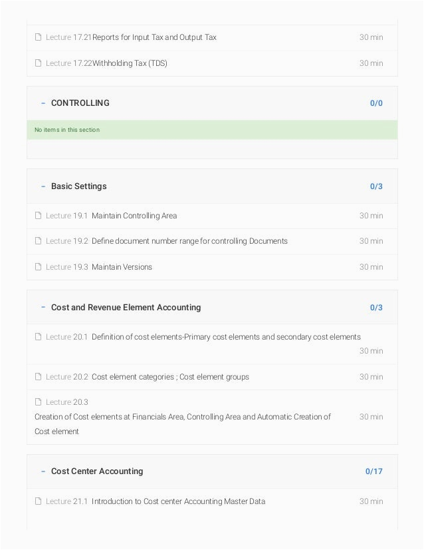Viewport: 424px width, 550px height.
Task: Open Withholding Tax (TDS) lecture
Action: [130, 63]
